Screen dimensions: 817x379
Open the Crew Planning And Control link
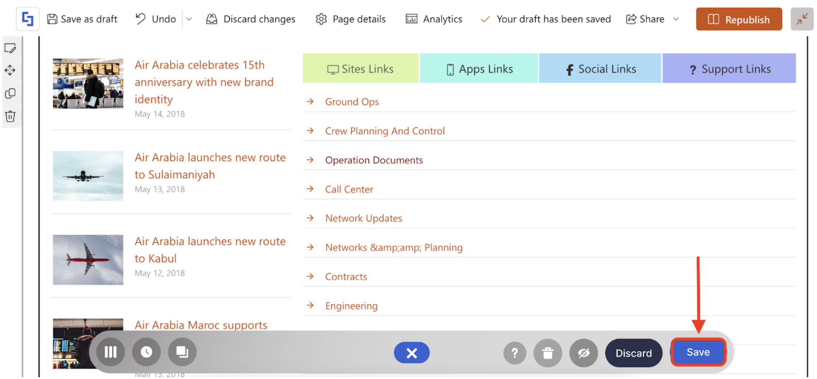[385, 131]
